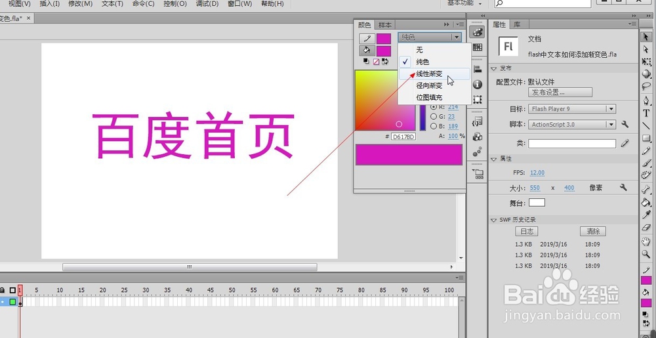Click the FPS value 12.00

click(x=537, y=173)
